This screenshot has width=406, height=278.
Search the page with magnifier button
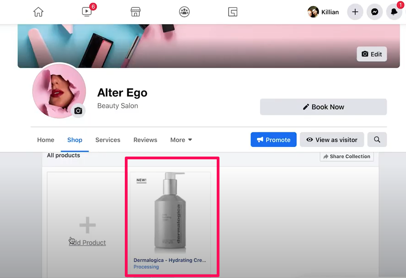click(377, 140)
